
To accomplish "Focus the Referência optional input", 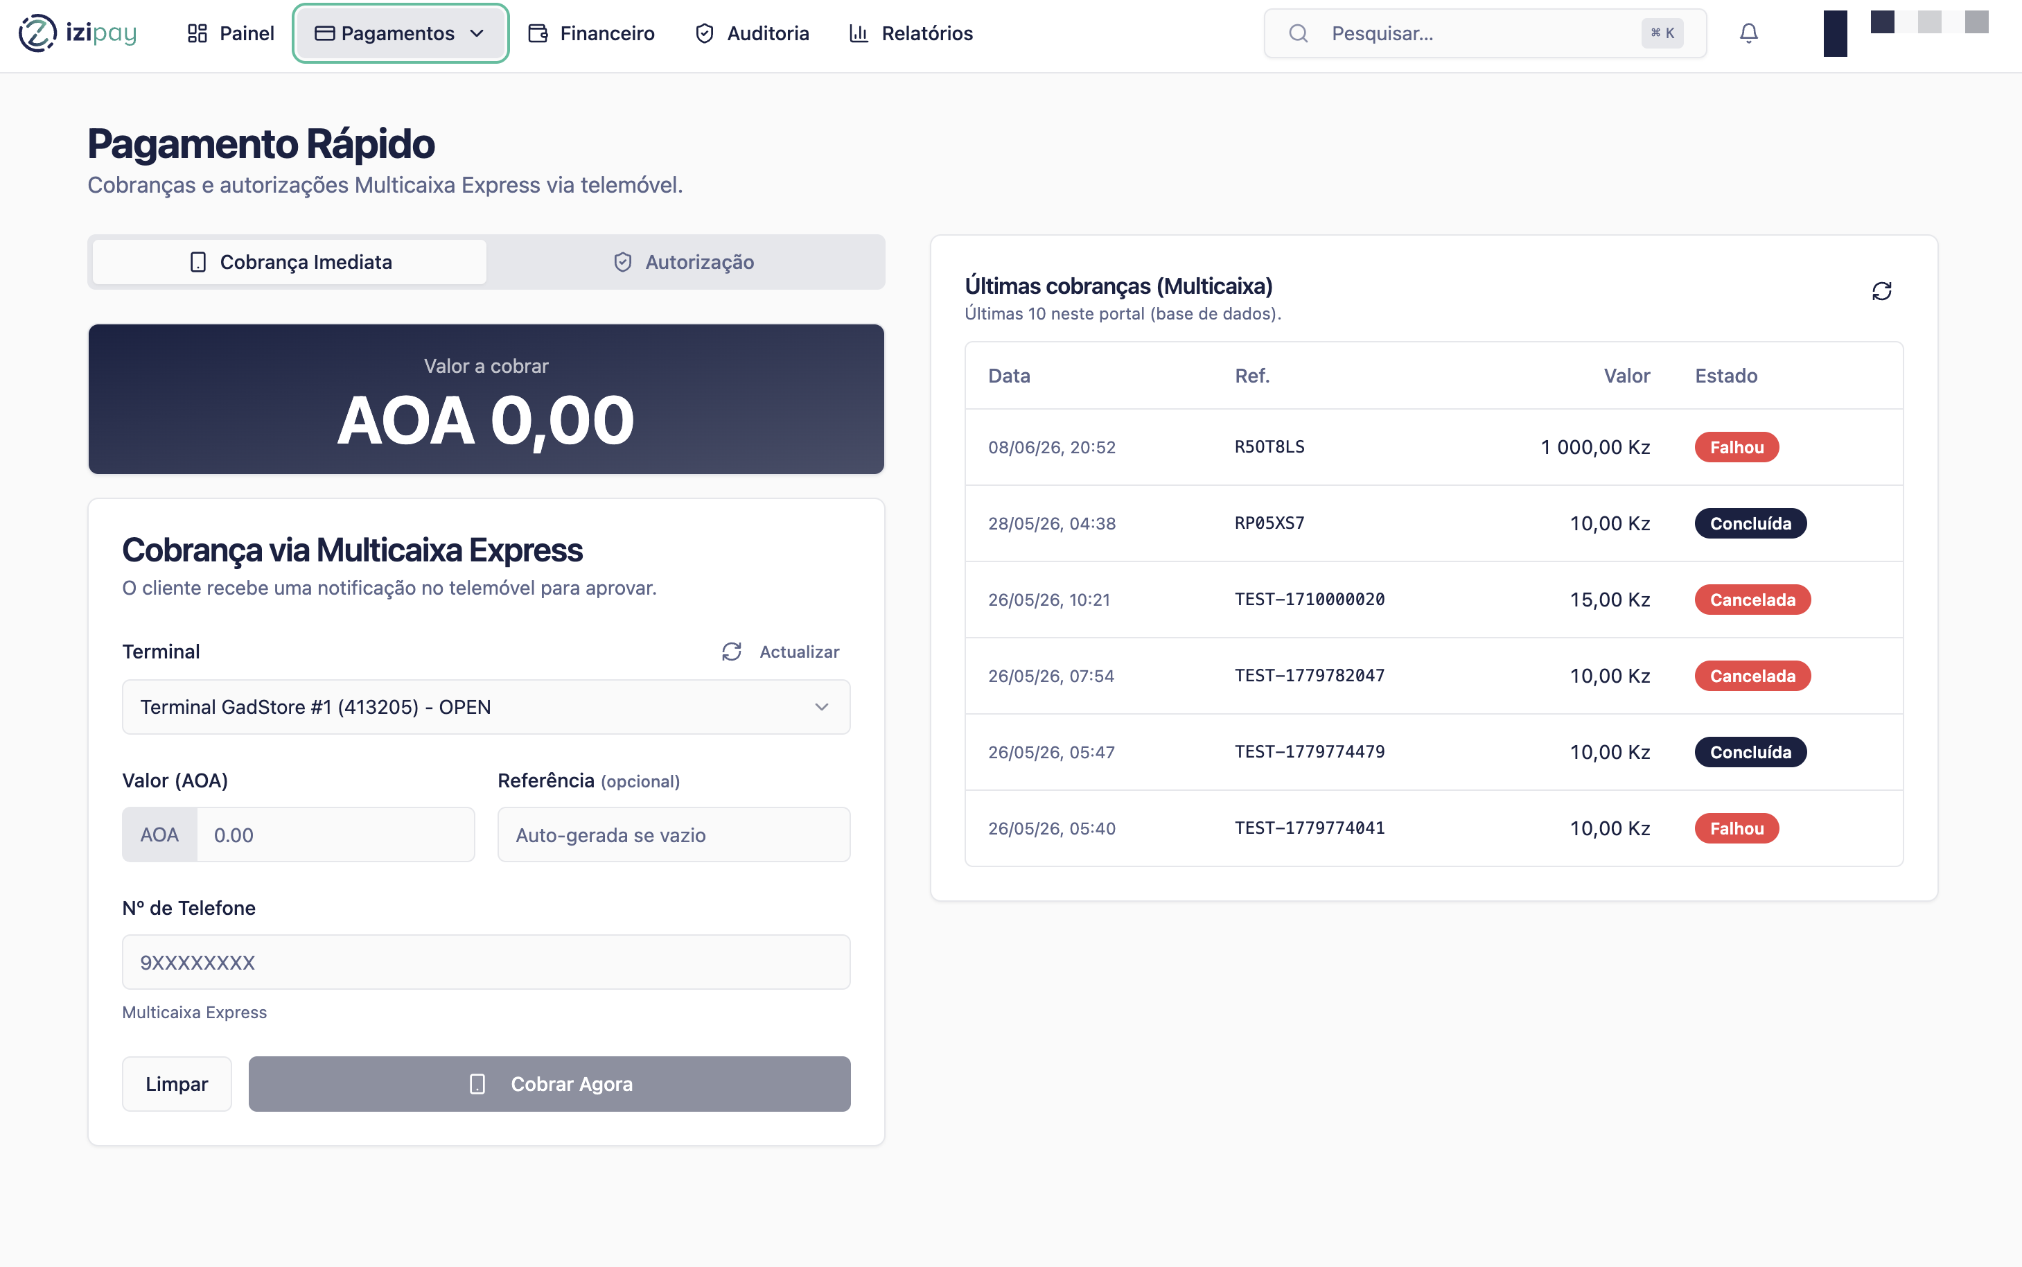I will click(x=674, y=835).
